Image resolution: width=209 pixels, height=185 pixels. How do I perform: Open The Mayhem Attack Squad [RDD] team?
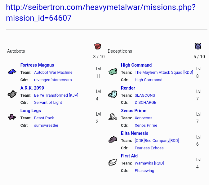[164, 73]
